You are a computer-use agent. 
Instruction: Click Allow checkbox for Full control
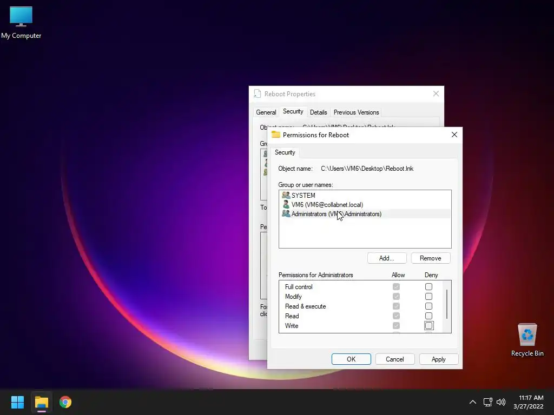pyautogui.click(x=396, y=286)
